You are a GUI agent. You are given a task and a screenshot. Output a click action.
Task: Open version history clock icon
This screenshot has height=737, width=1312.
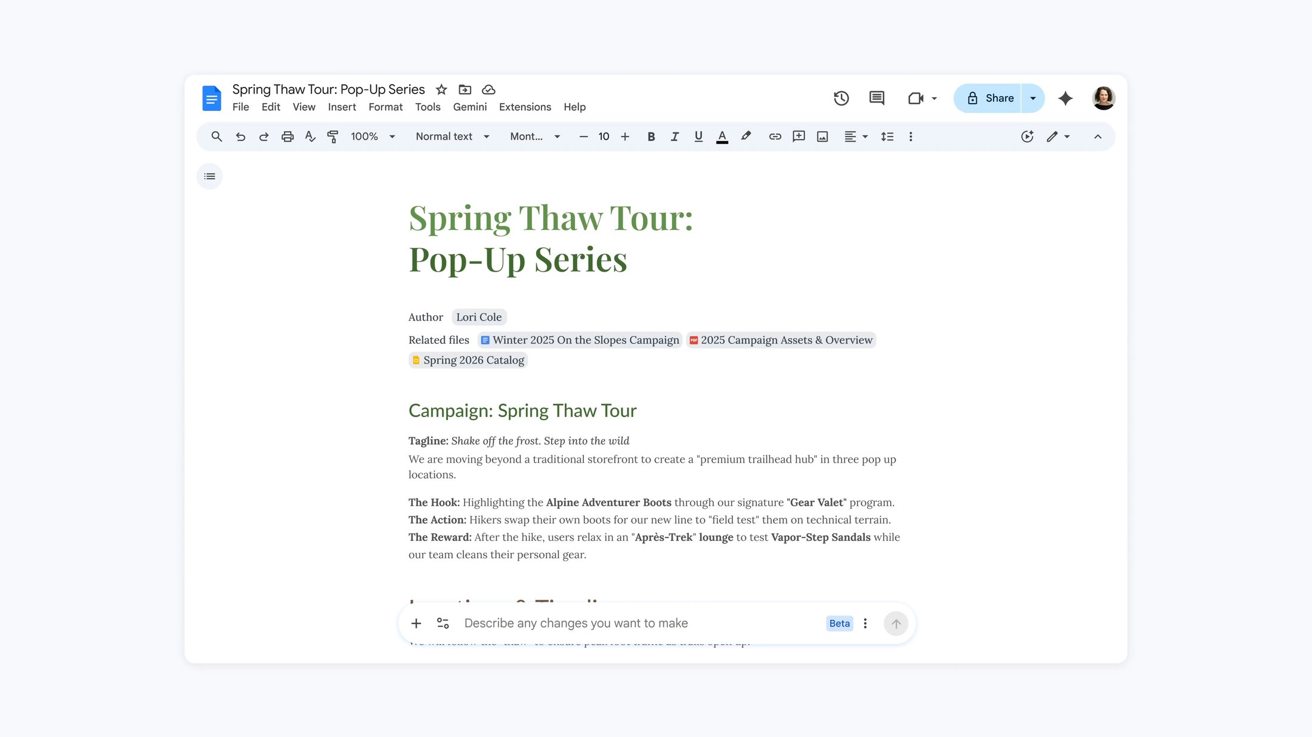(x=841, y=98)
